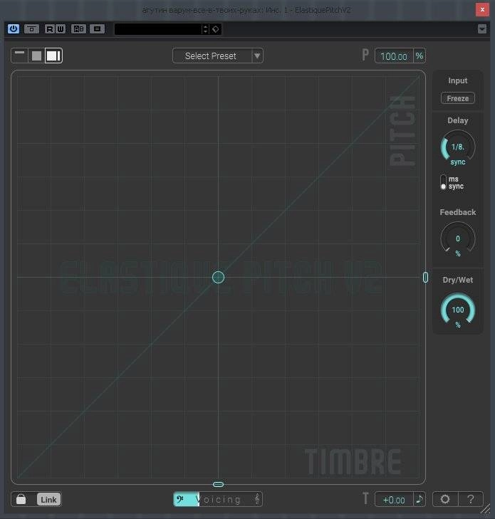Click the pitch value field 100.00
The height and width of the screenshot is (519, 495).
coord(394,56)
